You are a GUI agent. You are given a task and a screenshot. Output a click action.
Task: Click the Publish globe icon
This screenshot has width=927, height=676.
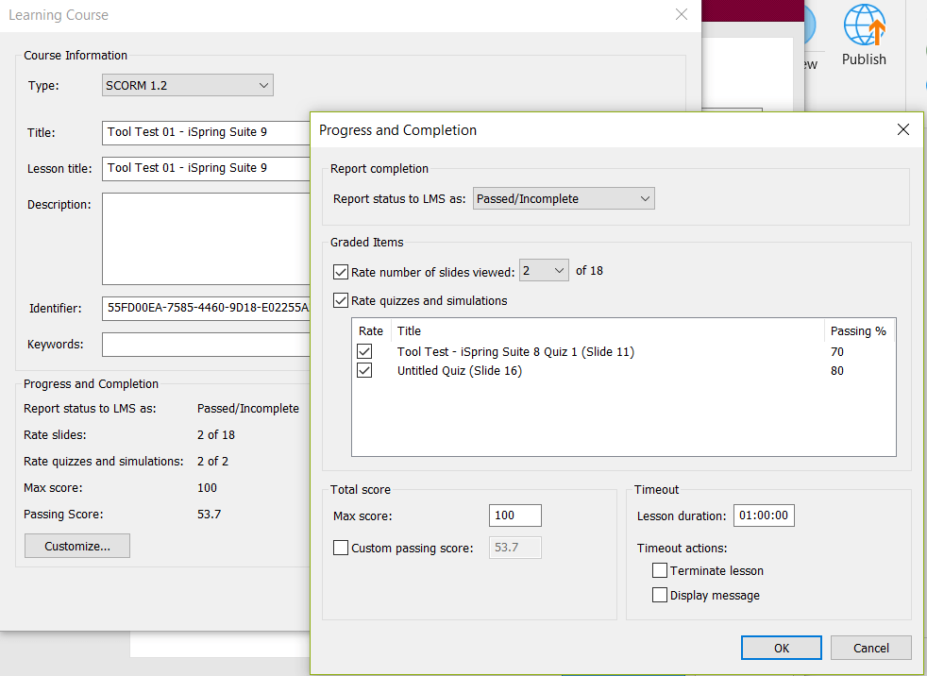pos(865,25)
